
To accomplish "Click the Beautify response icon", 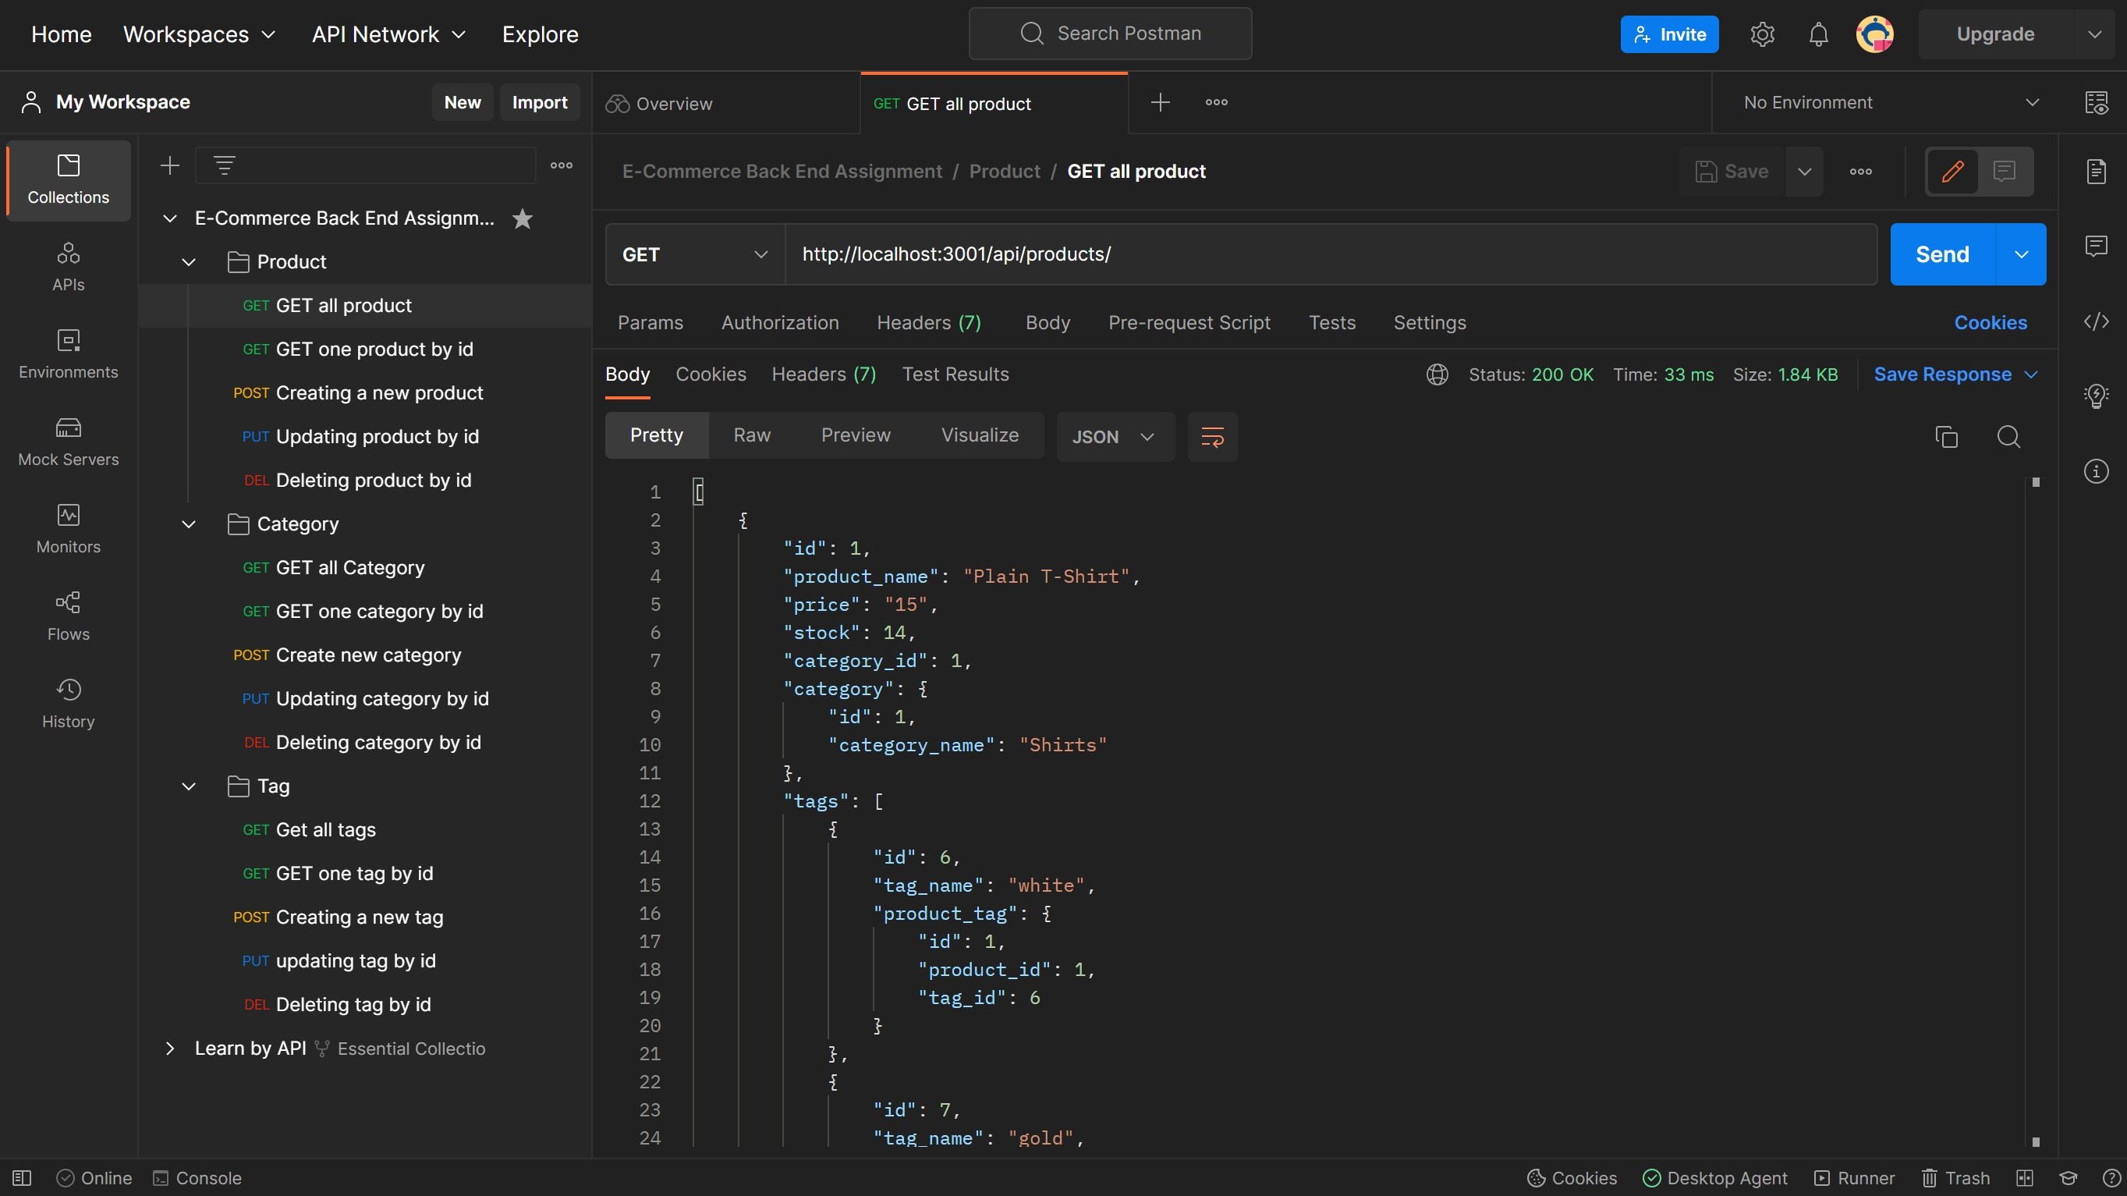I will (x=1213, y=435).
